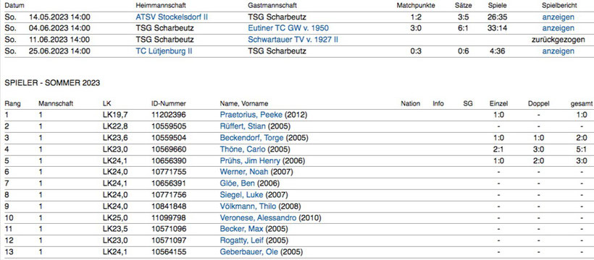Viewport: 594px width, 260px height.
Task: Open player Siegel, Luke profile
Action: [x=241, y=195]
